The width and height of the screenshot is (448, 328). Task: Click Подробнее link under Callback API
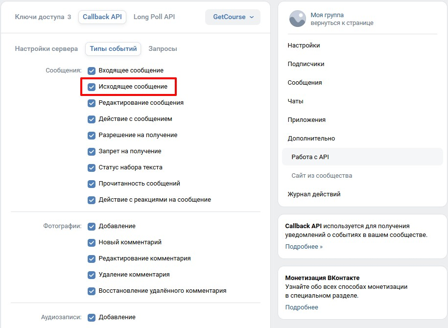304,247
